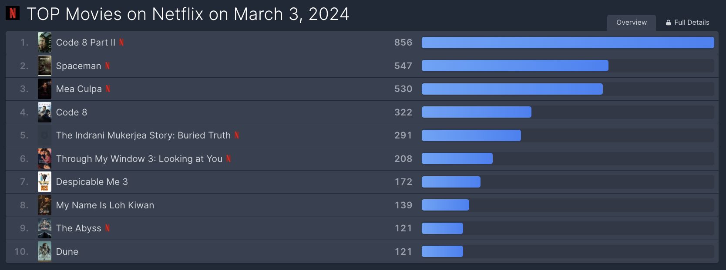The image size is (726, 270).
Task: Click the Code 8 poster thumbnail
Action: point(44,112)
